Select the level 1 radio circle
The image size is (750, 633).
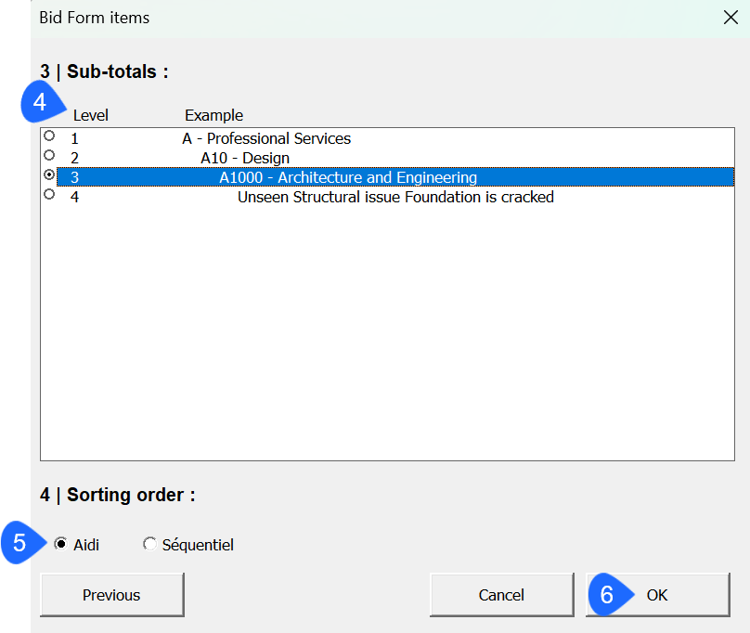(49, 136)
